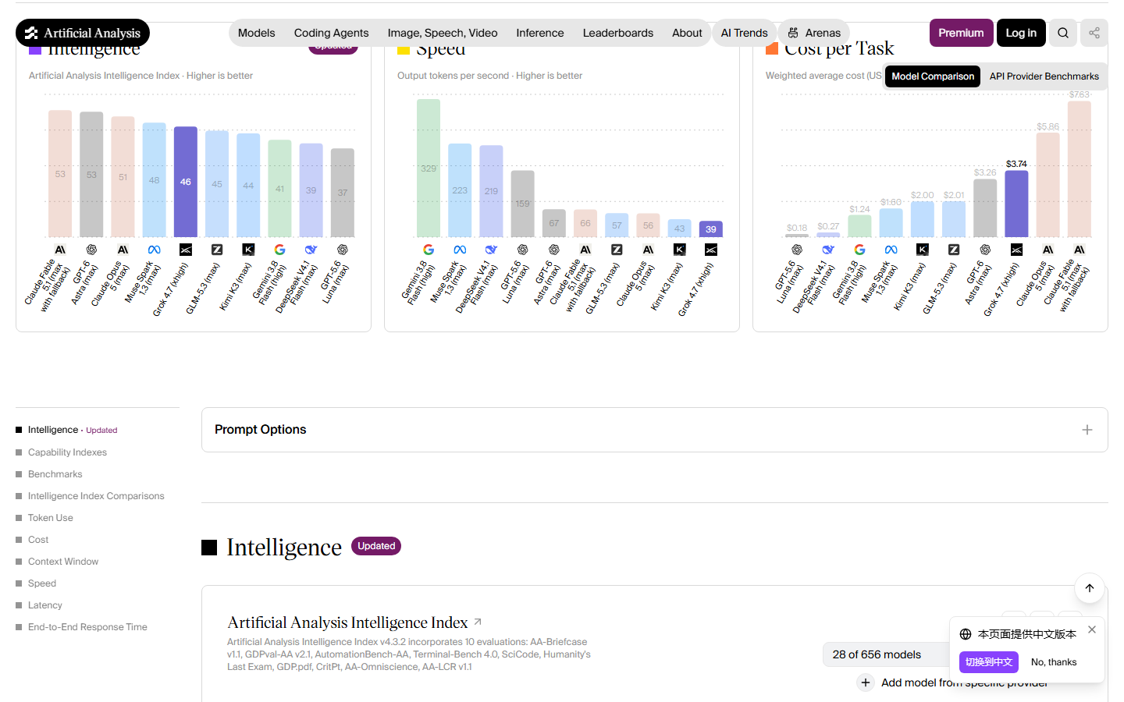
Task: Close the Chinese version popup
Action: click(1092, 629)
